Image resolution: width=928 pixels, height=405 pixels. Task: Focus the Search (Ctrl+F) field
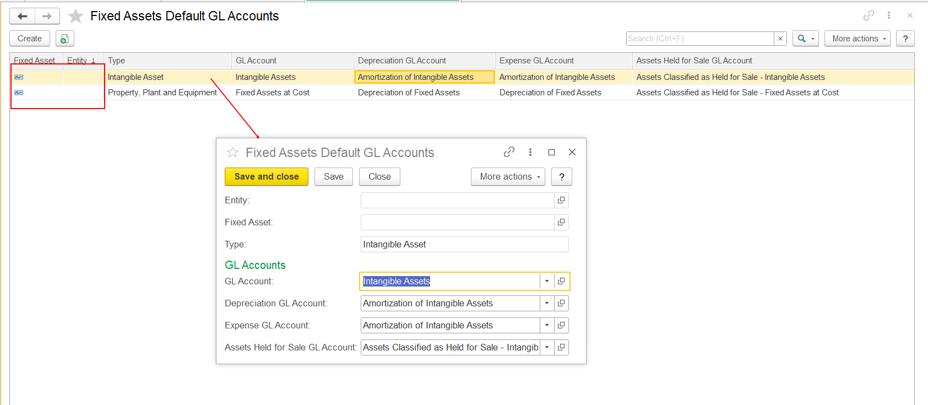point(700,39)
